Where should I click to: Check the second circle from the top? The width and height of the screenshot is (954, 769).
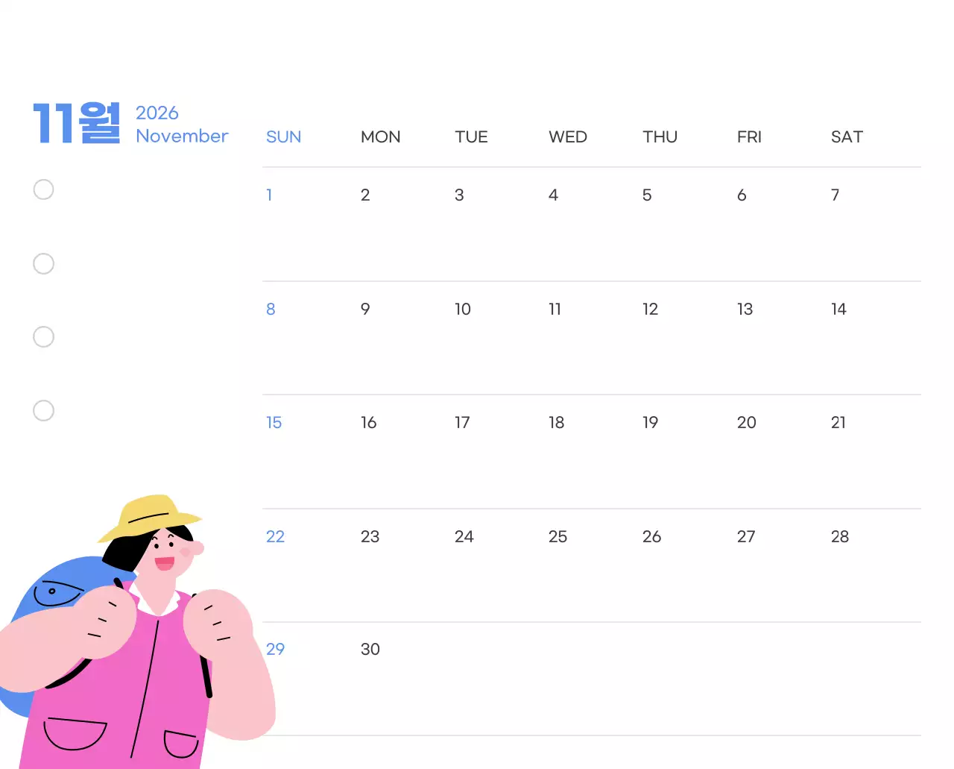coord(44,263)
